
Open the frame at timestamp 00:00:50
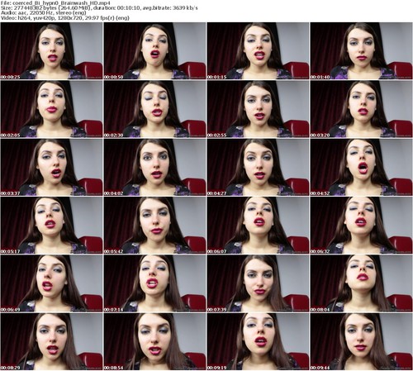click(154, 51)
